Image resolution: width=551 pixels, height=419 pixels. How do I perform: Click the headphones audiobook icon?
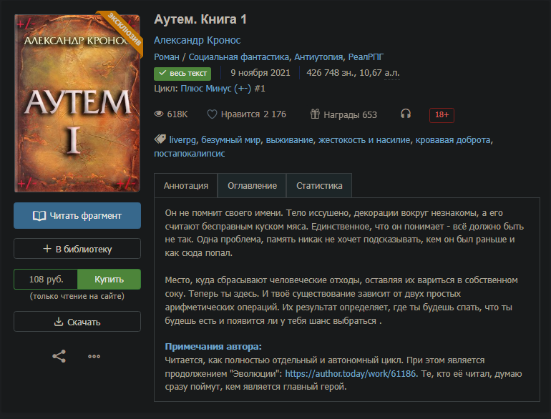click(406, 114)
